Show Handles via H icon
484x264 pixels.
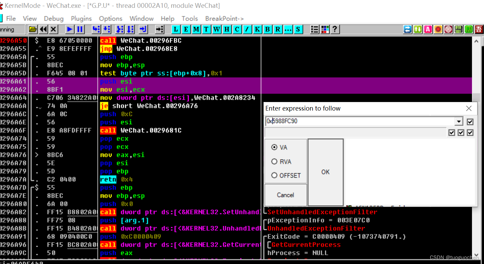pyautogui.click(x=227, y=29)
